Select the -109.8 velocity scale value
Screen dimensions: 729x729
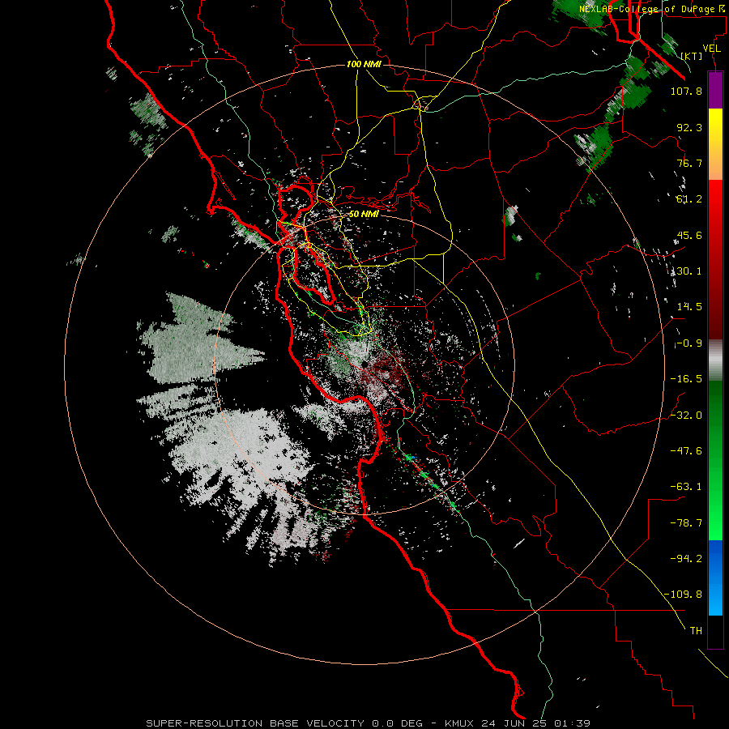click(683, 595)
